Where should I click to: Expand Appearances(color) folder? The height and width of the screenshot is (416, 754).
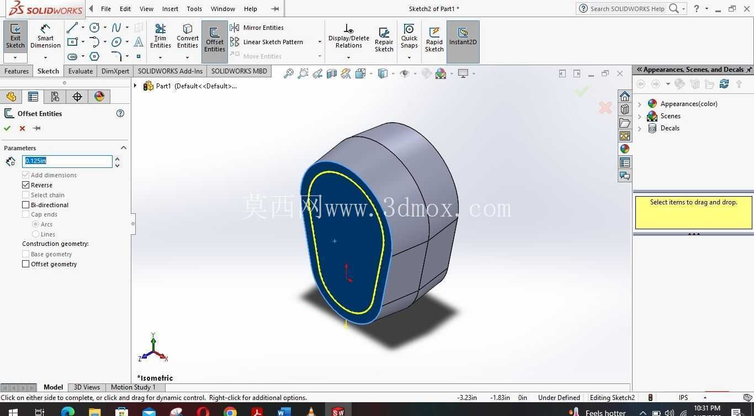click(640, 104)
